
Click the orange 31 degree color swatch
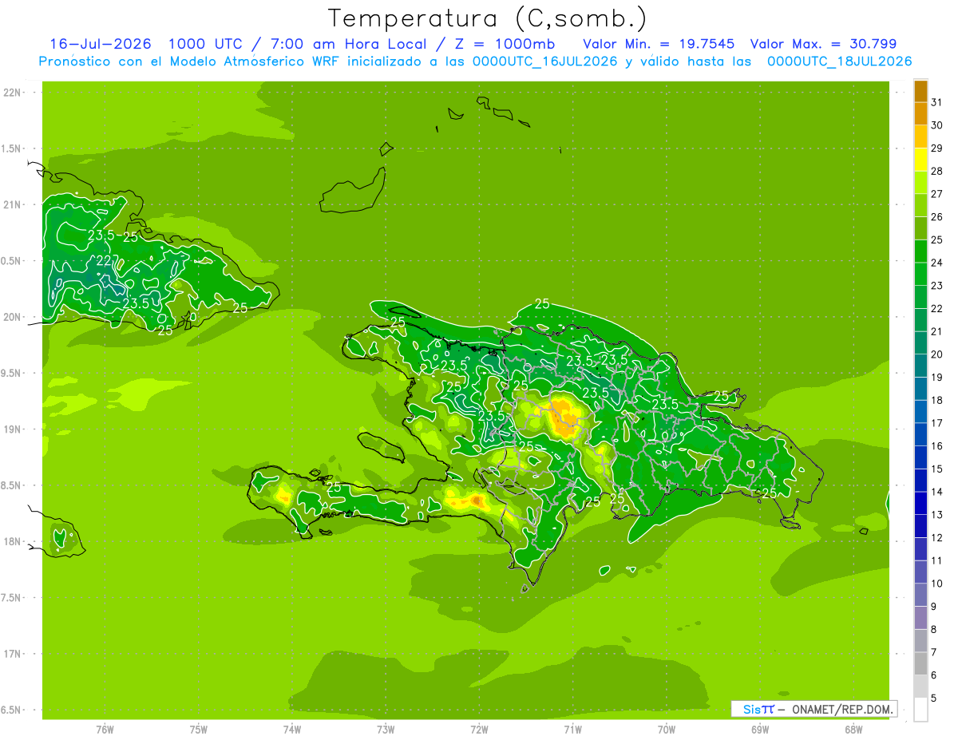tap(920, 92)
